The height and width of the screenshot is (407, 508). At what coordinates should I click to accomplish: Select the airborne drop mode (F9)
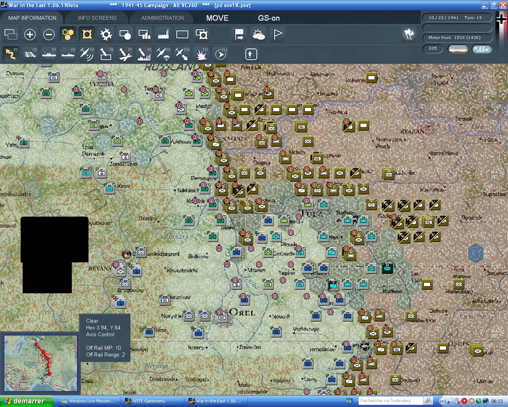163,54
